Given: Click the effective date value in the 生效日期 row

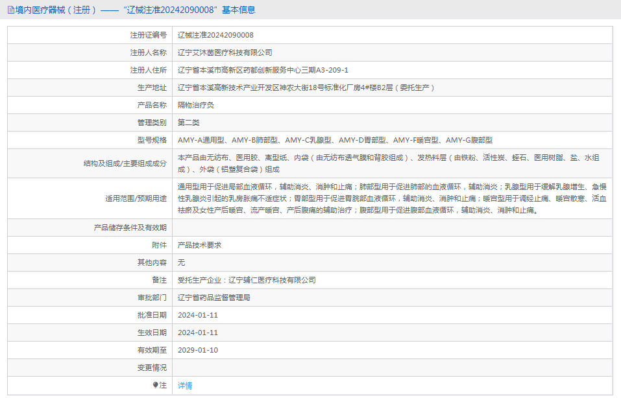Looking at the screenshot, I should click(x=198, y=333).
